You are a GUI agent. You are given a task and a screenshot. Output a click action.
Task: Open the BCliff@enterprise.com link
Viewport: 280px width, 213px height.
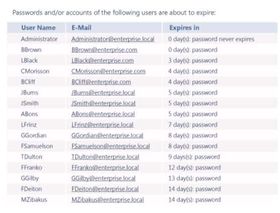[x=101, y=82]
